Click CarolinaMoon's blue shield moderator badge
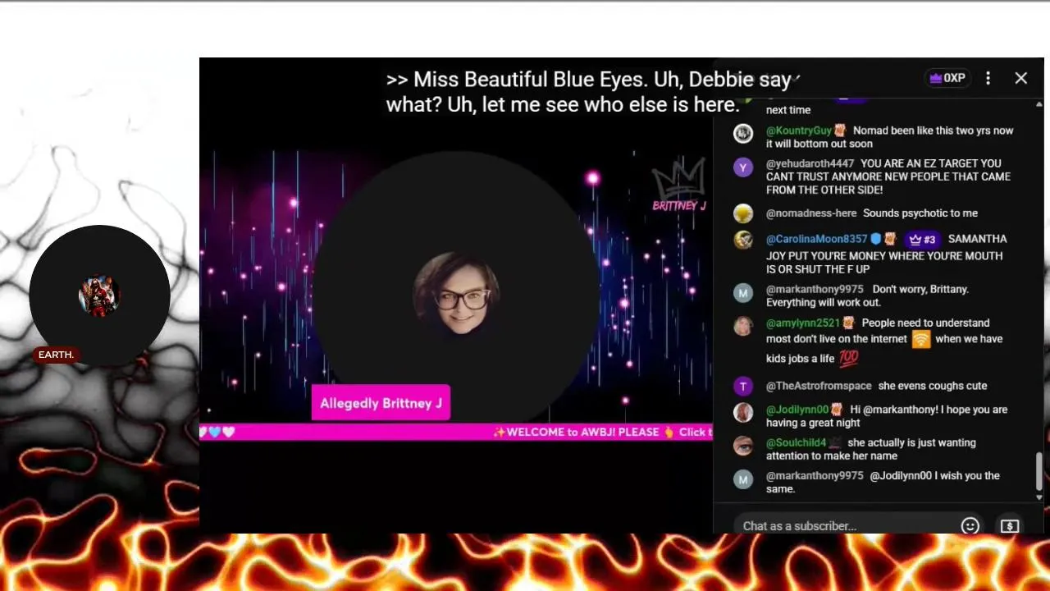This screenshot has height=591, width=1050. click(x=875, y=239)
